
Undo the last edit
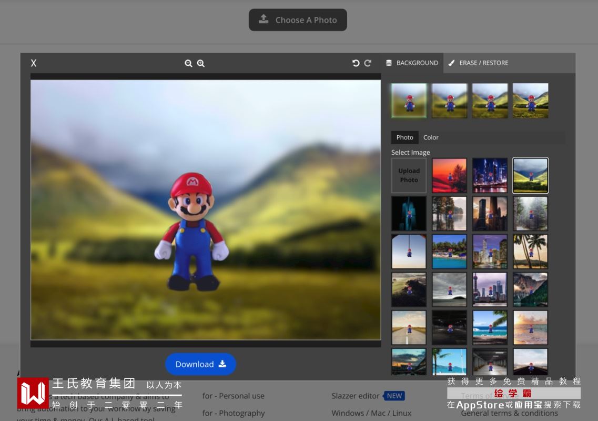[356, 63]
